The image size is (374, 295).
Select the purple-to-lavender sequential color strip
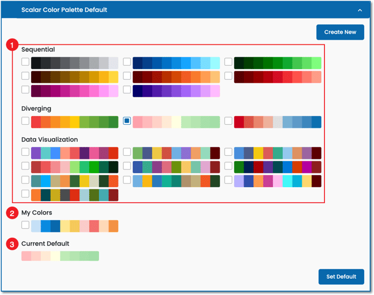click(176, 91)
